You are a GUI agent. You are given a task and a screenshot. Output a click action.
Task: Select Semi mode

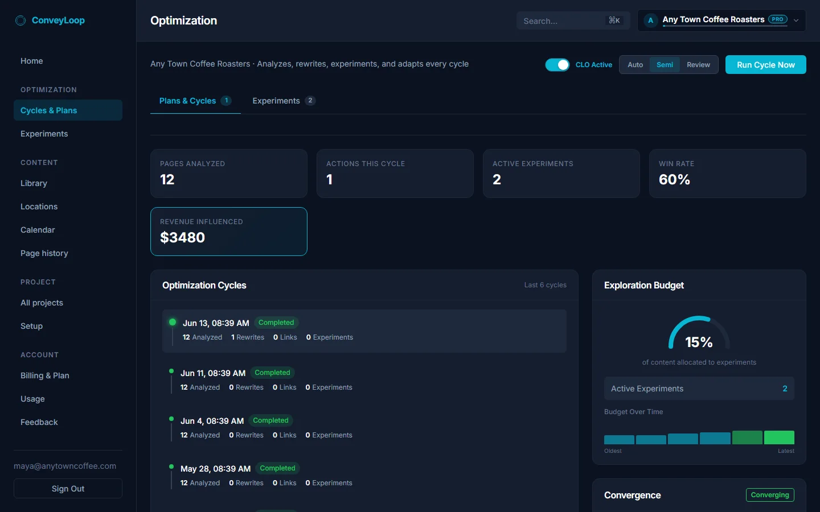(665, 65)
